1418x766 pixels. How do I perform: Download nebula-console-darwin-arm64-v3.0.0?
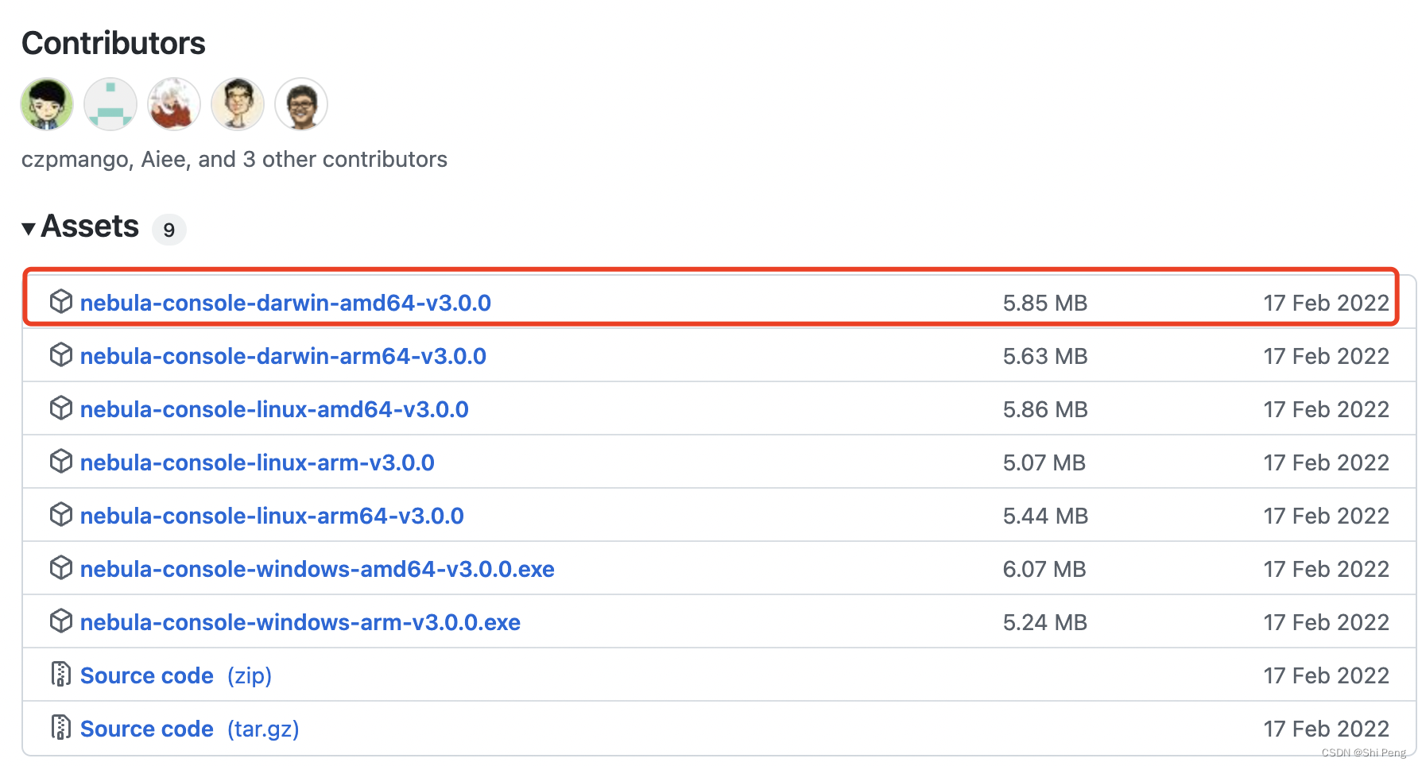point(283,356)
